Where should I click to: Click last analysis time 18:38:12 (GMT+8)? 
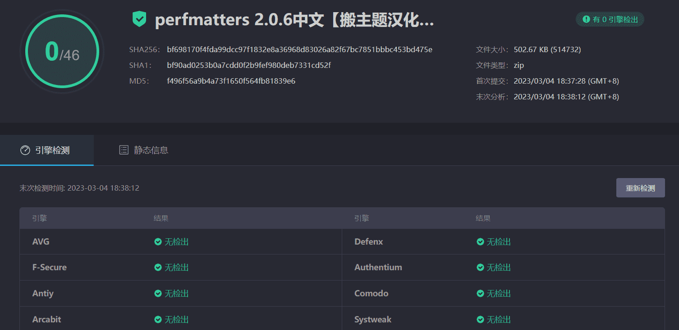point(566,97)
